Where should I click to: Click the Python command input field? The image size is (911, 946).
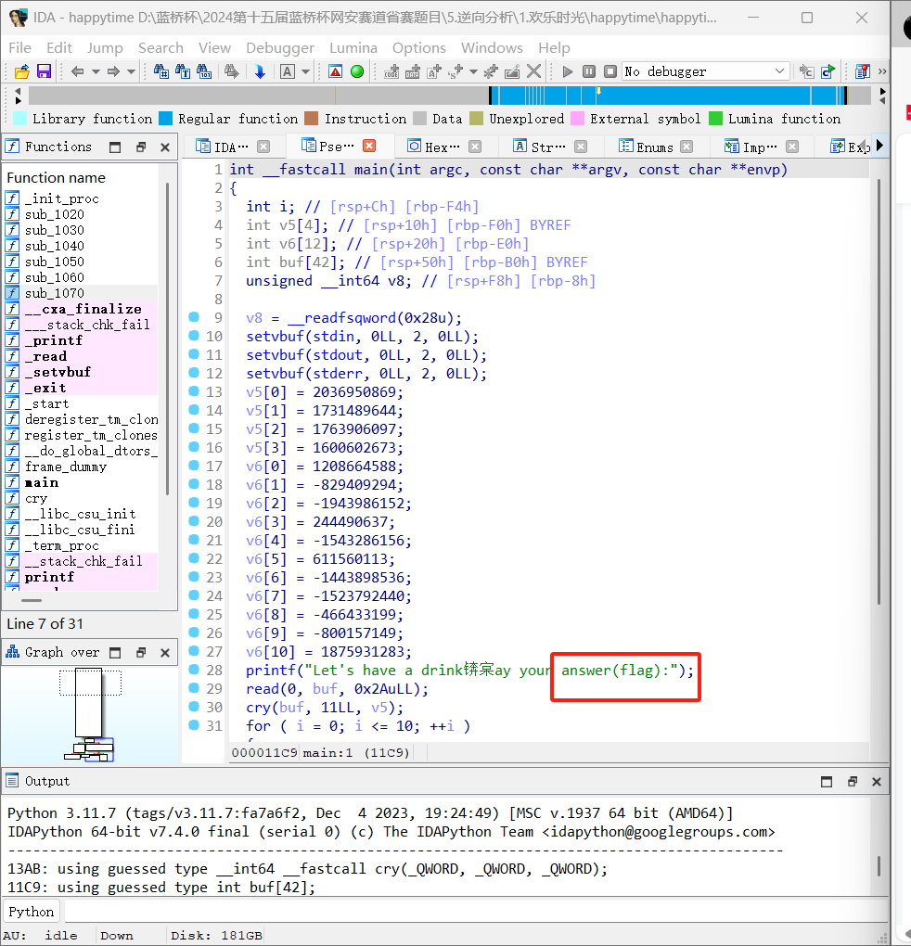(475, 911)
